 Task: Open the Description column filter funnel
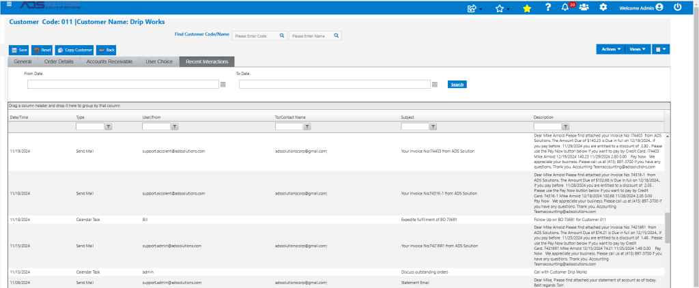565,127
